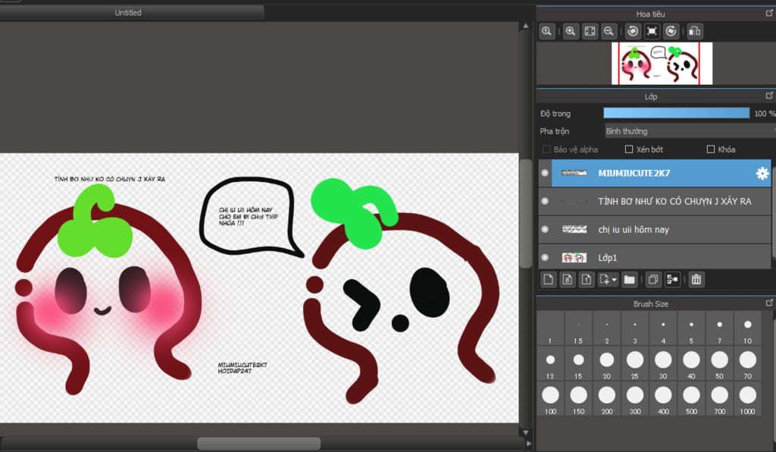Choose brush size 7
Screen dimensions: 776x452
(x=720, y=328)
